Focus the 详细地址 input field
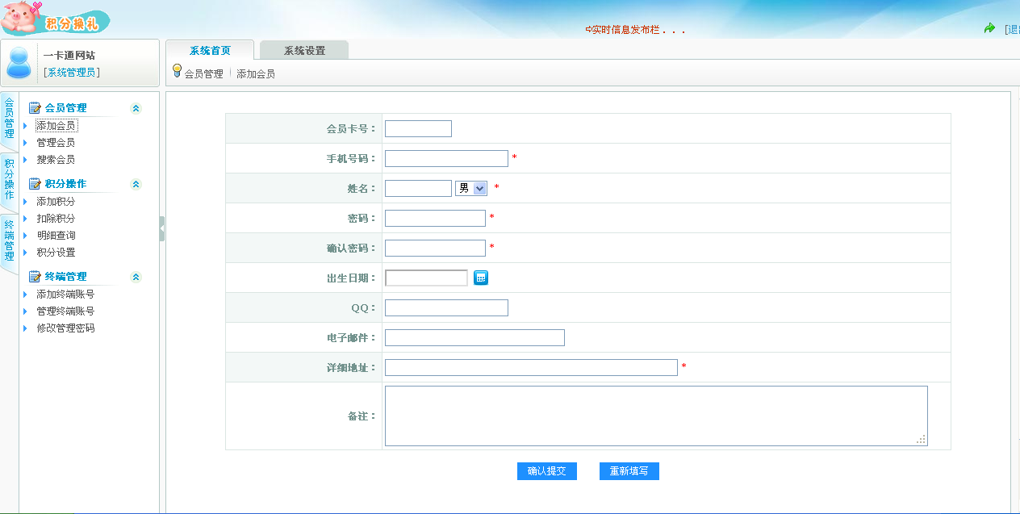Image resolution: width=1020 pixels, height=514 pixels. 531,367
